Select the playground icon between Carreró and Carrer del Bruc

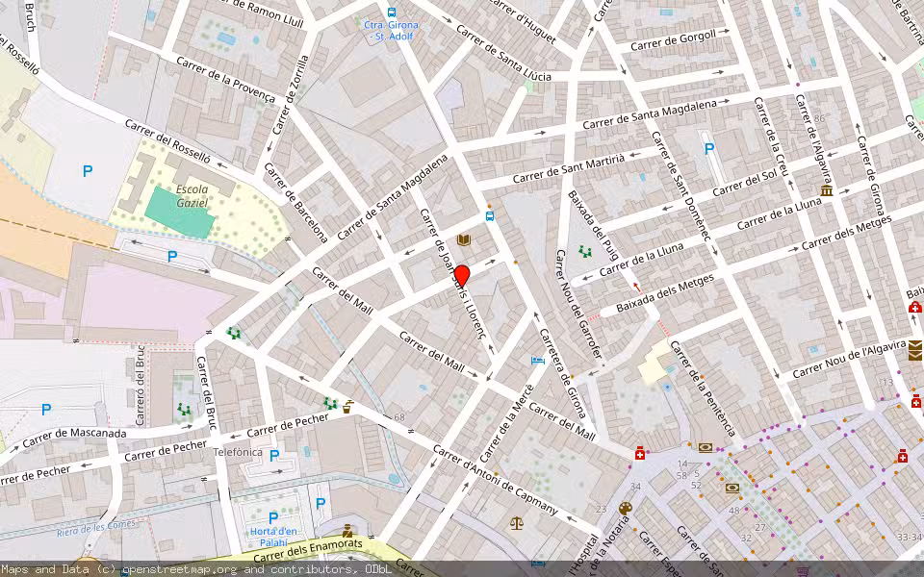[185, 409]
